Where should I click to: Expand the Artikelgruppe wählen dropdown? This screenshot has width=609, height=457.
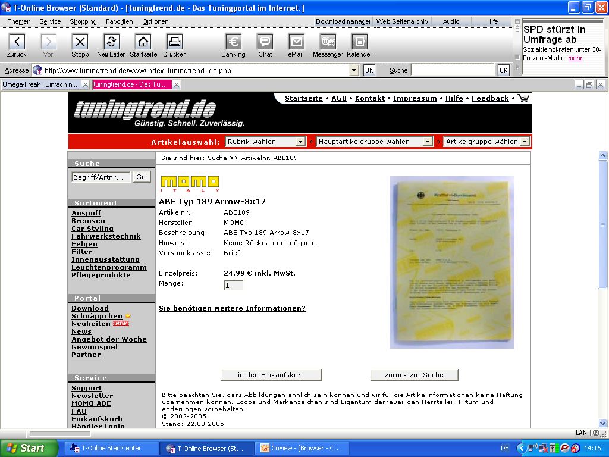[x=487, y=142]
